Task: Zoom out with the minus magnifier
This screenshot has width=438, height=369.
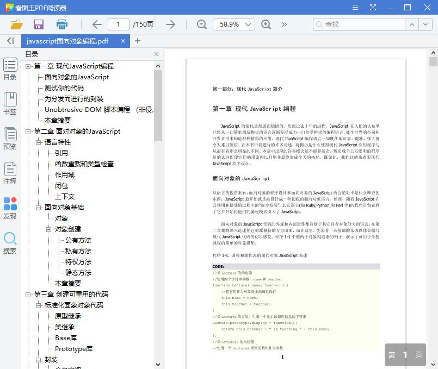Action: 201,24
